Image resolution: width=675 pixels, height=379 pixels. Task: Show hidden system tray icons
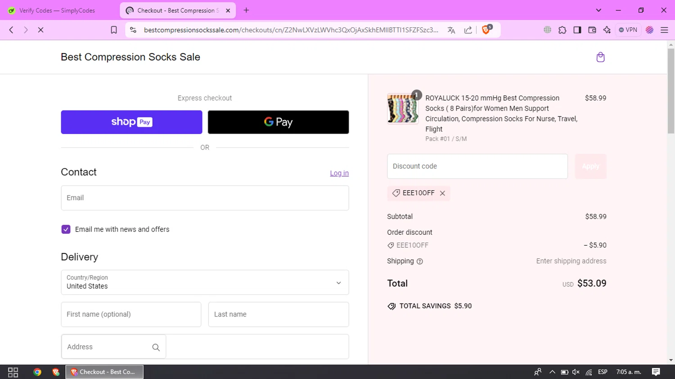(x=552, y=372)
